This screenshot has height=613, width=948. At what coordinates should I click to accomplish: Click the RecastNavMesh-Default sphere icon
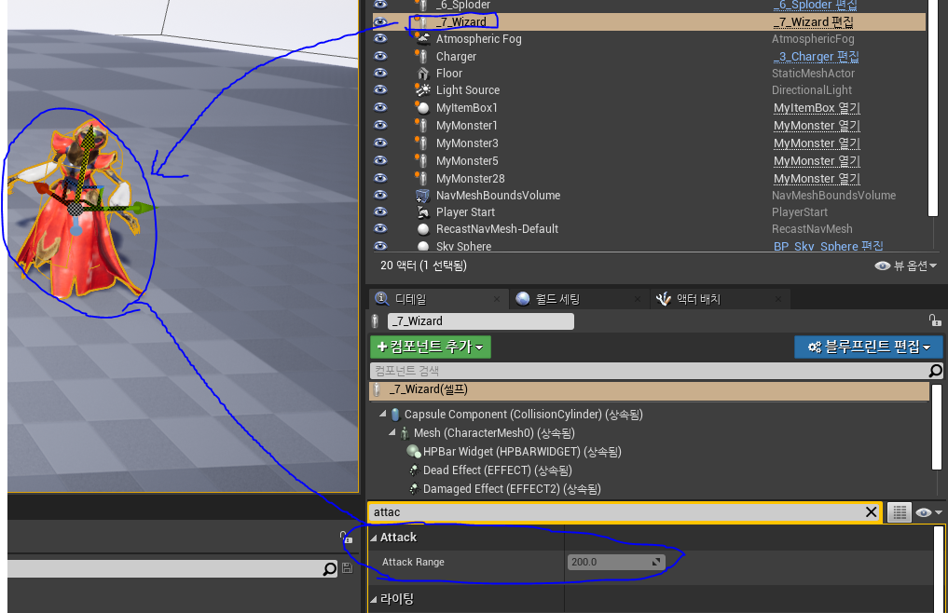[423, 229]
